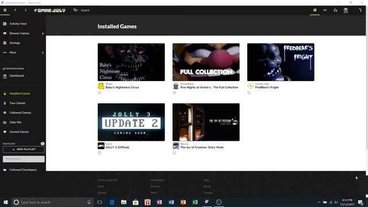Click Windows OS icon under Baby's Nightmare Circus
The image size is (368, 207).
click(x=99, y=93)
